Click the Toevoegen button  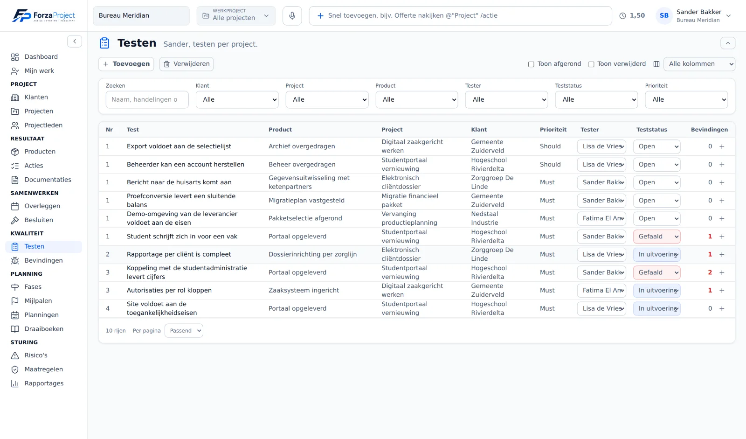(x=126, y=64)
